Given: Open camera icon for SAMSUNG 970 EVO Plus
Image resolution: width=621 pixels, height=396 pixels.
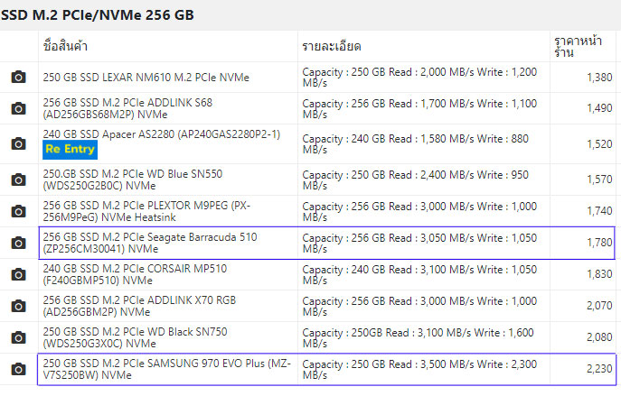Looking at the screenshot, I should point(18,369).
